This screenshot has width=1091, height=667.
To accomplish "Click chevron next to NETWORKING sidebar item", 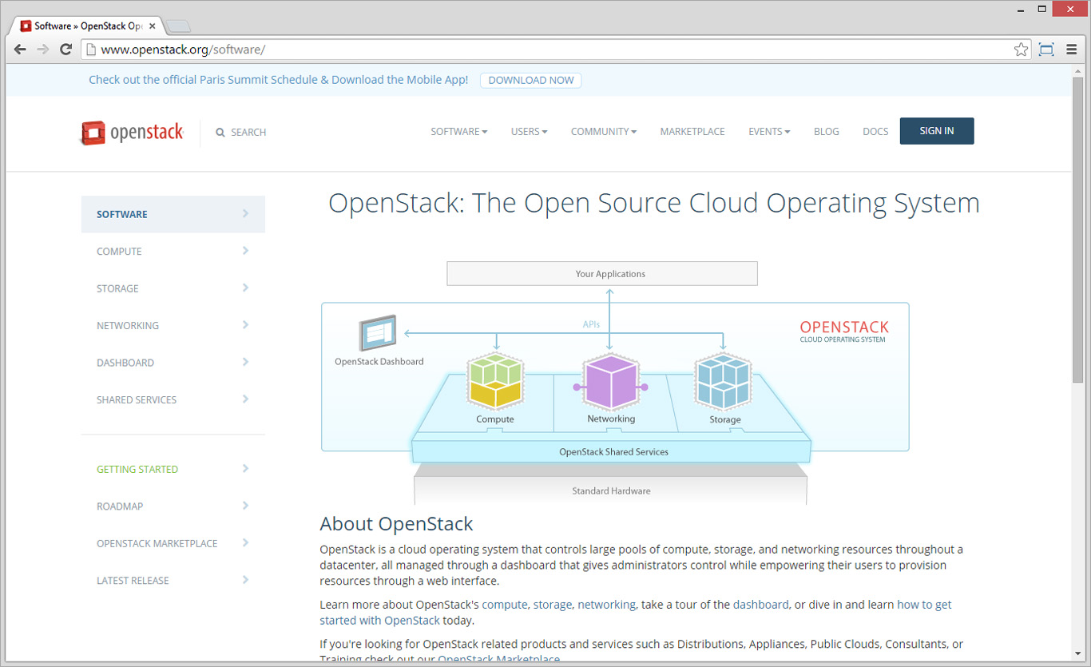I will click(245, 325).
